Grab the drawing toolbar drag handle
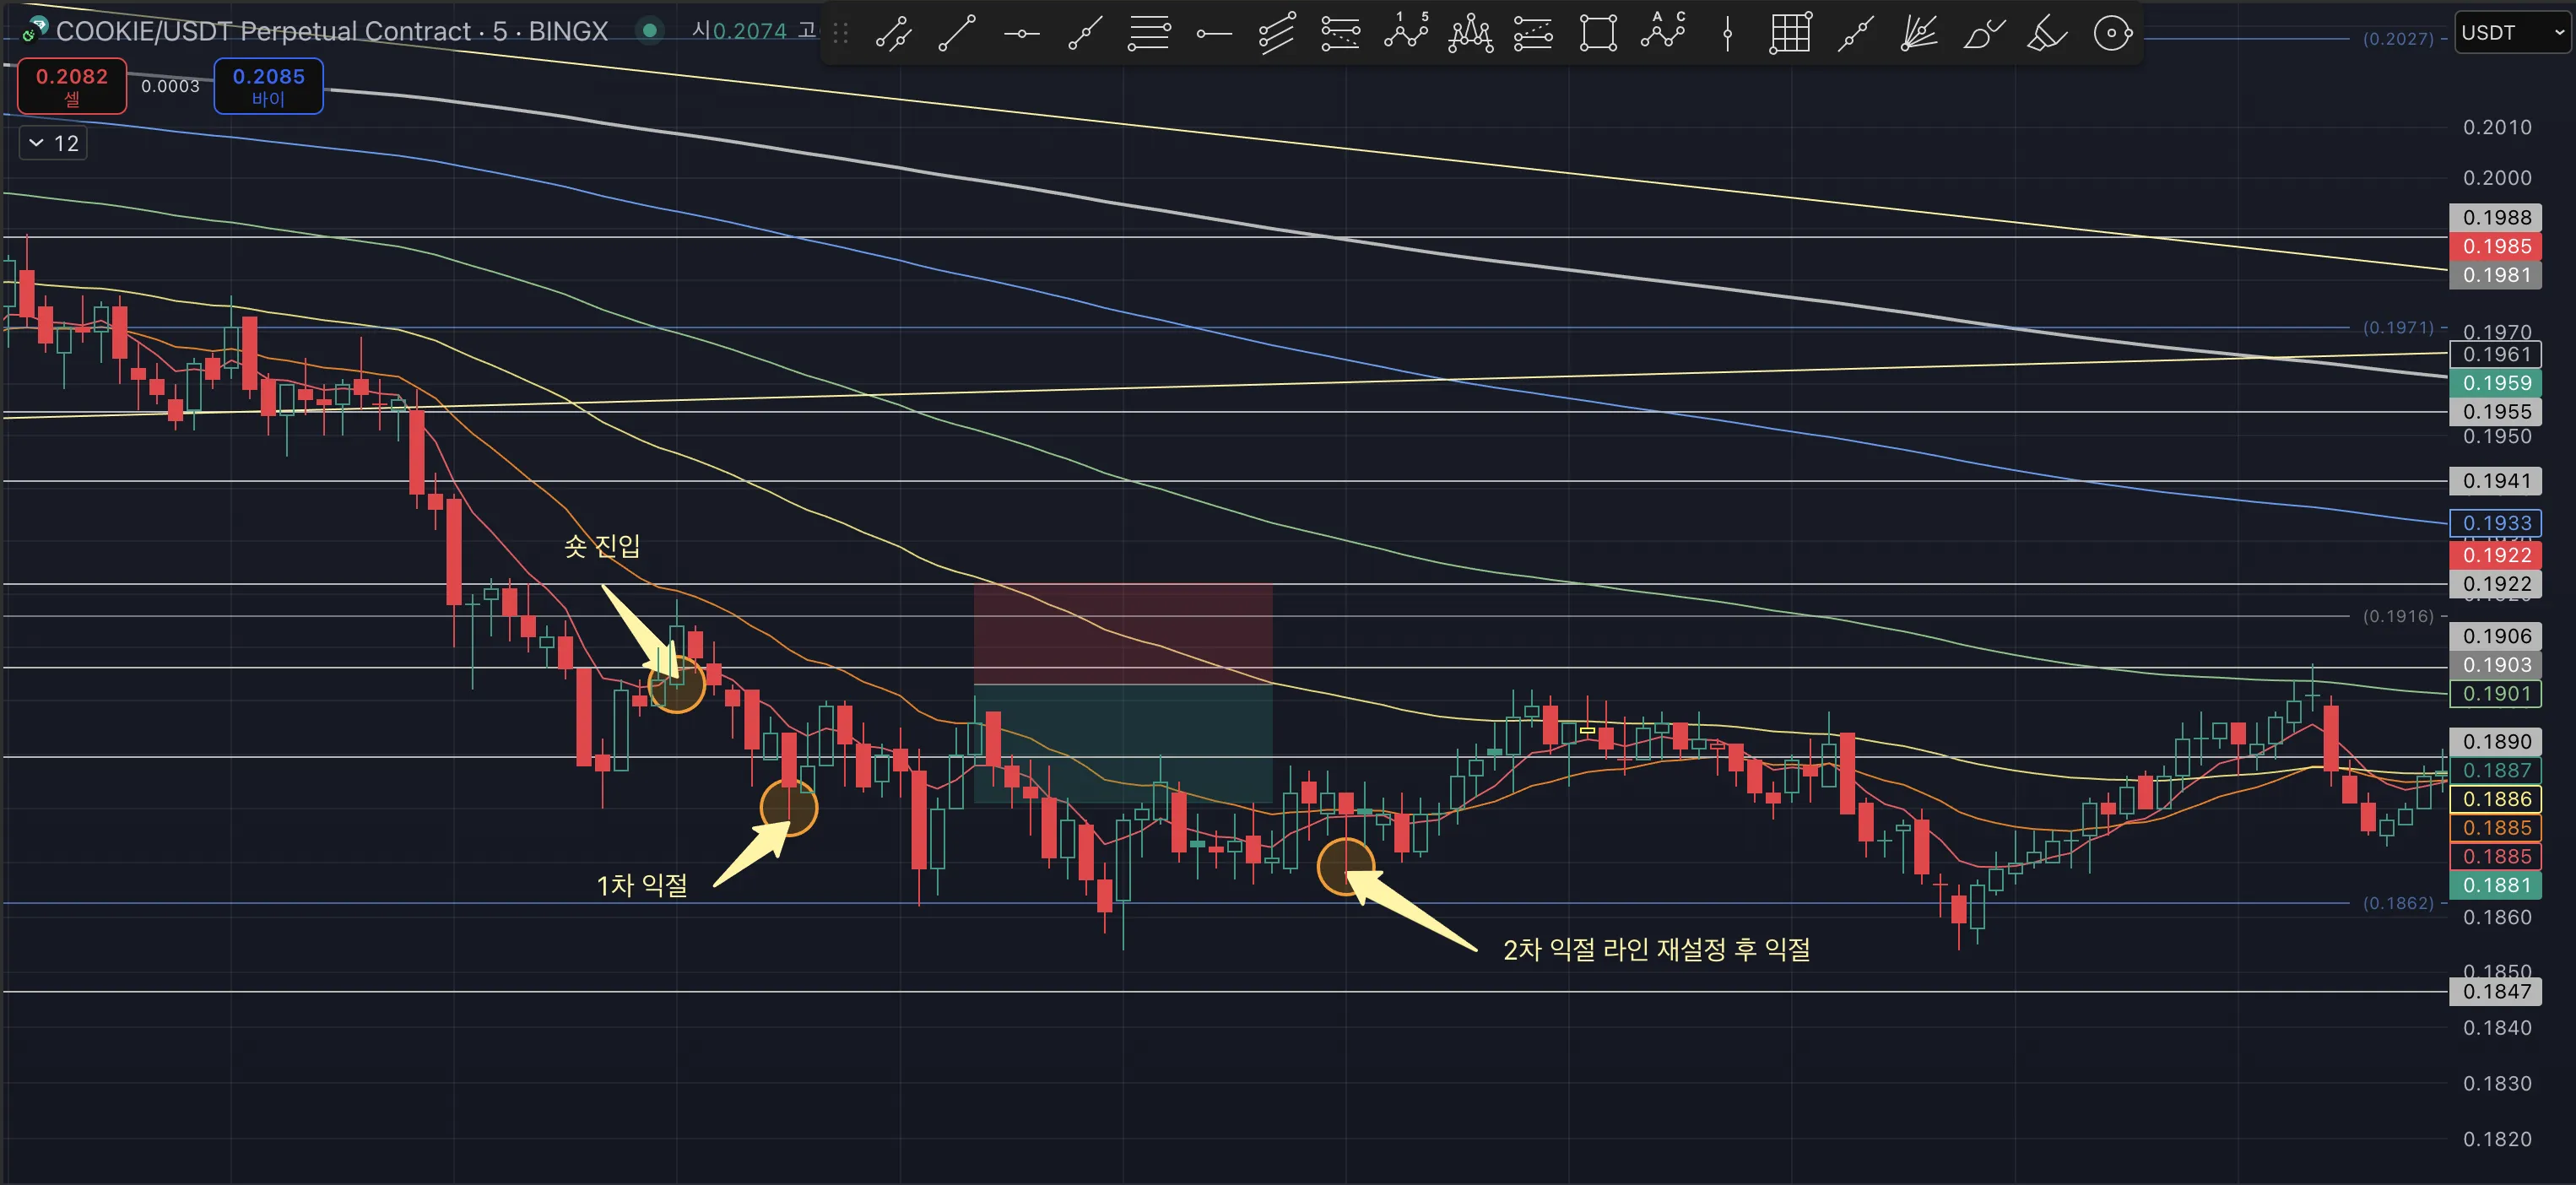This screenshot has width=2576, height=1185. pyautogui.click(x=841, y=33)
